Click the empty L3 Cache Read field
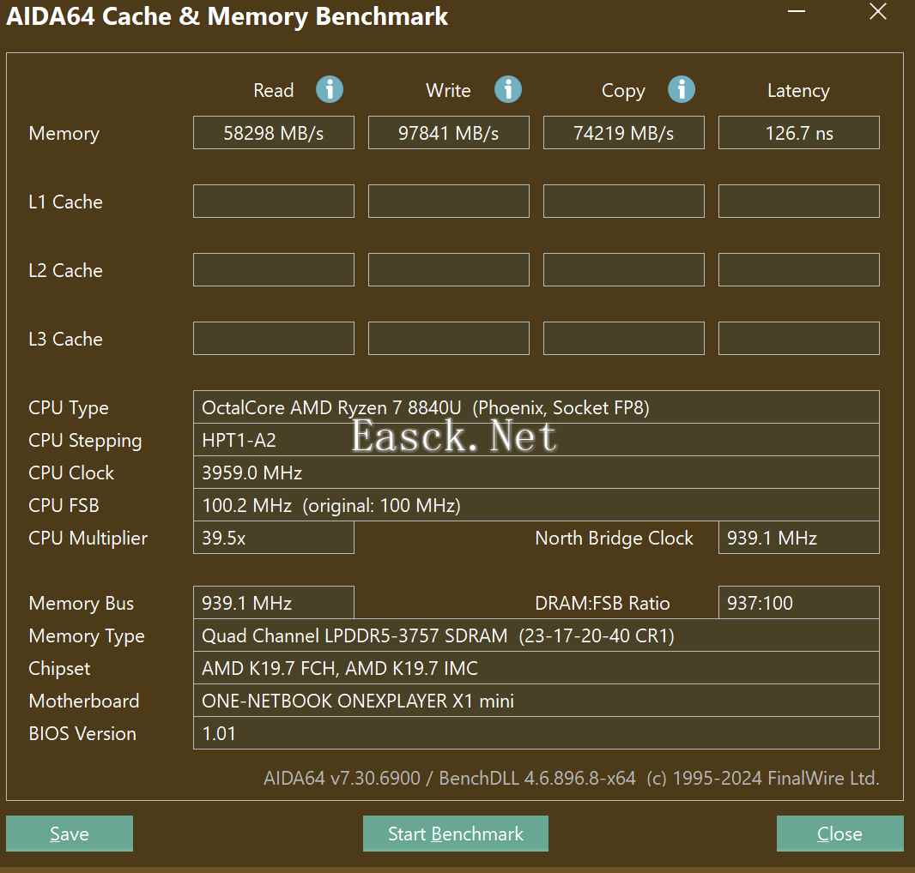 pyautogui.click(x=274, y=338)
